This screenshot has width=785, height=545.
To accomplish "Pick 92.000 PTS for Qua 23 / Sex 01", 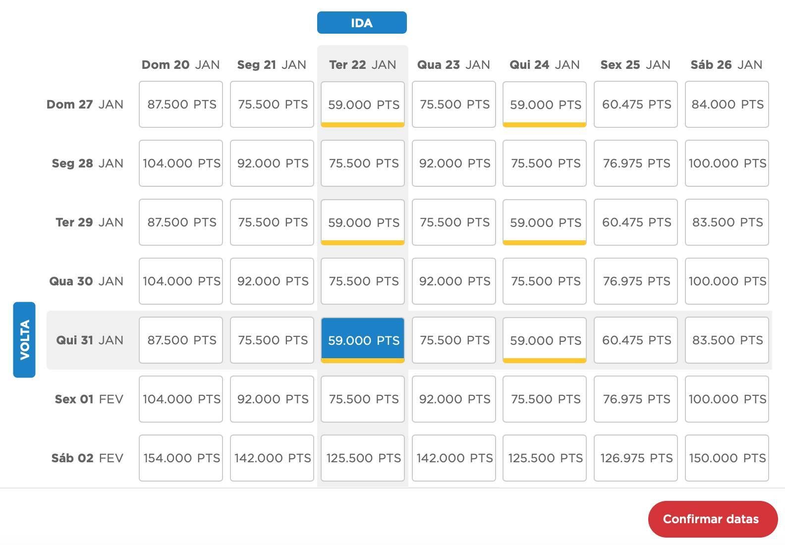I will 454,399.
